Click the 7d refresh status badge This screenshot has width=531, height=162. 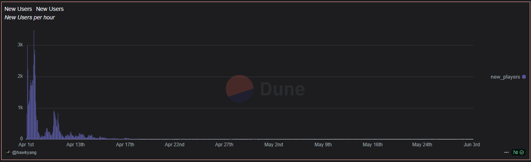[518, 153]
